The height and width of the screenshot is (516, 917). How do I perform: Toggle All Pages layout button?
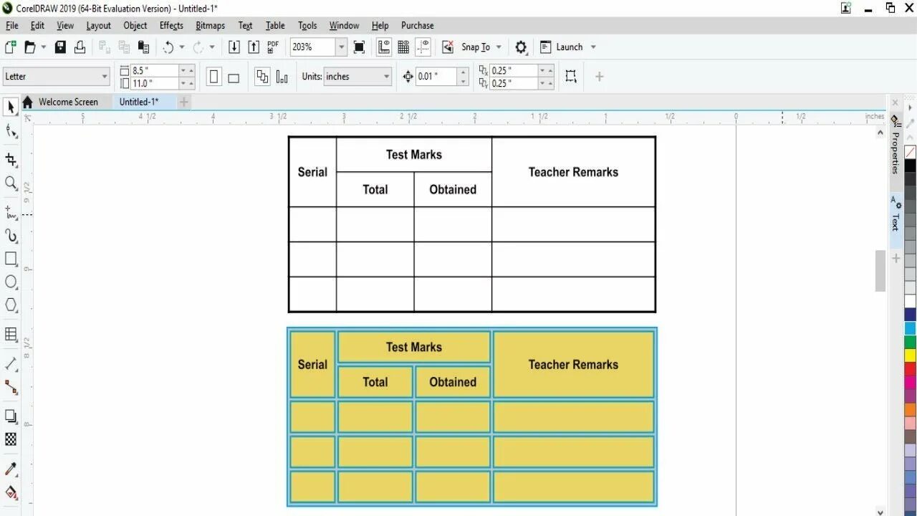click(262, 77)
